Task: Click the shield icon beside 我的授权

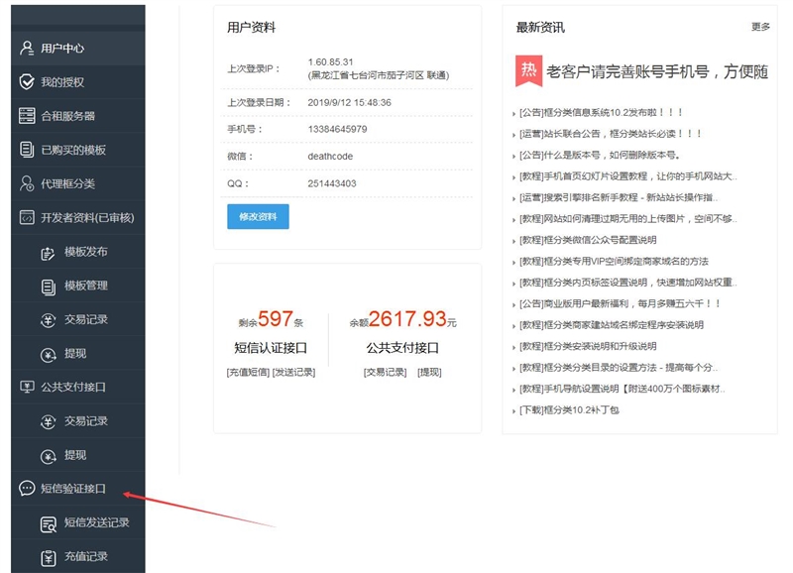Action: pyautogui.click(x=27, y=82)
